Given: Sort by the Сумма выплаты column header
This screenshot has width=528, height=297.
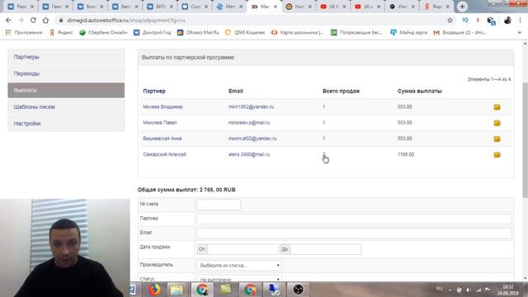Looking at the screenshot, I should tap(419, 91).
